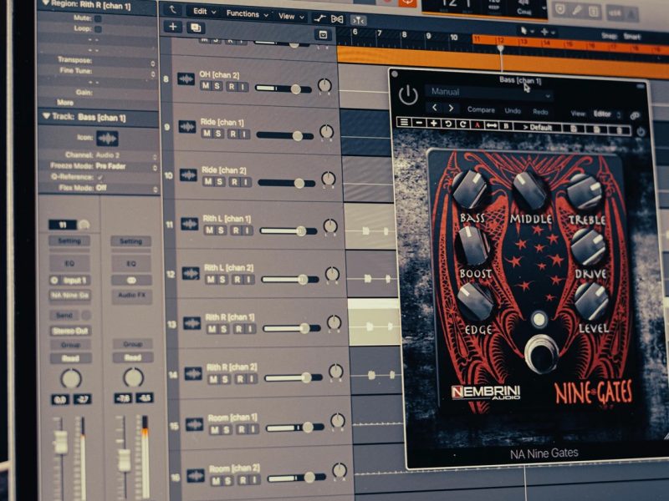The height and width of the screenshot is (501, 669).
Task: Click the back arrow icon left of Edit
Action: 173,9
